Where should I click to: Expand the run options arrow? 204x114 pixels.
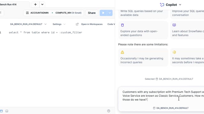tap(110, 13)
